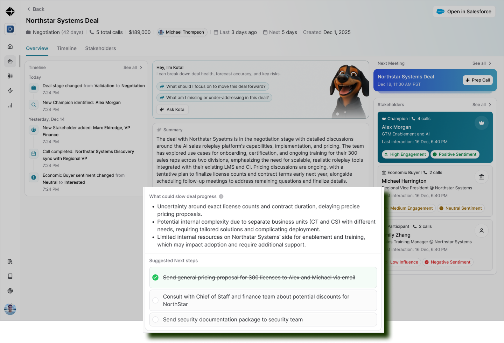Click the diamond app logo in the sidebar
504x343 pixels.
point(10,12)
